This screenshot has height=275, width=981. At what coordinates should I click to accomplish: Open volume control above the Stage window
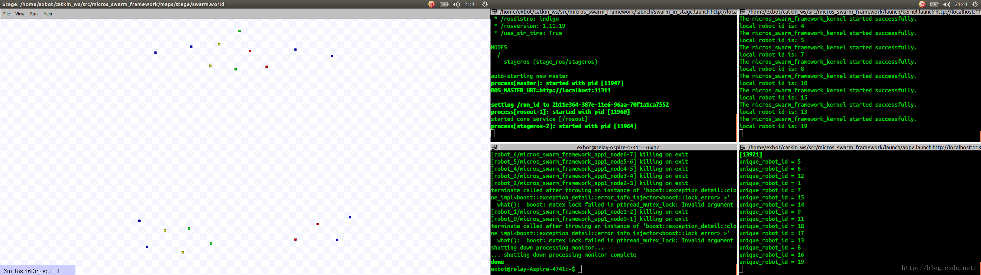coord(456,4)
